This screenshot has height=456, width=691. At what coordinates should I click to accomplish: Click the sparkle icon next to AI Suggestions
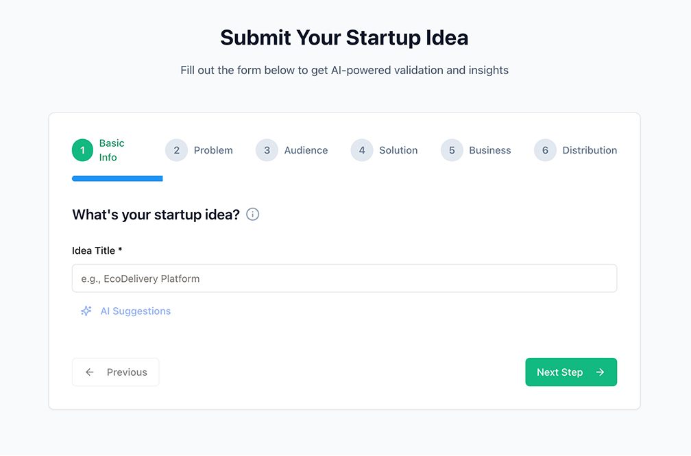click(86, 311)
